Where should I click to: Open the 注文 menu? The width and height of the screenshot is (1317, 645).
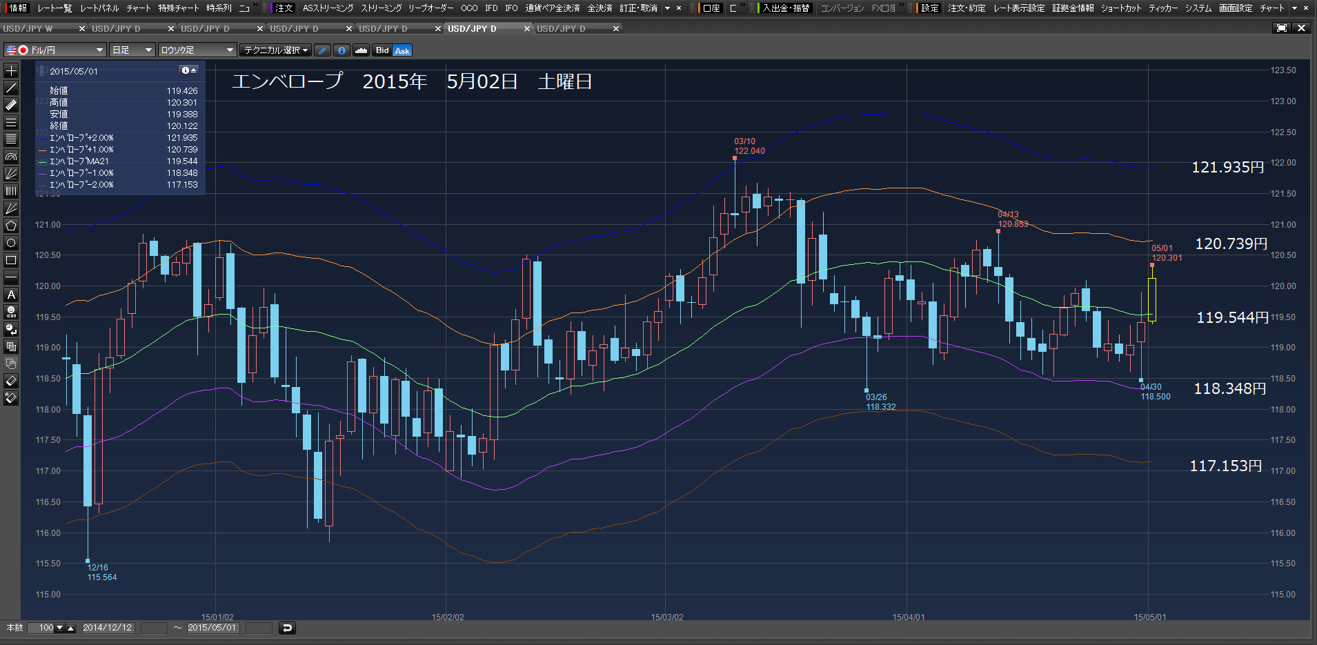[x=284, y=8]
